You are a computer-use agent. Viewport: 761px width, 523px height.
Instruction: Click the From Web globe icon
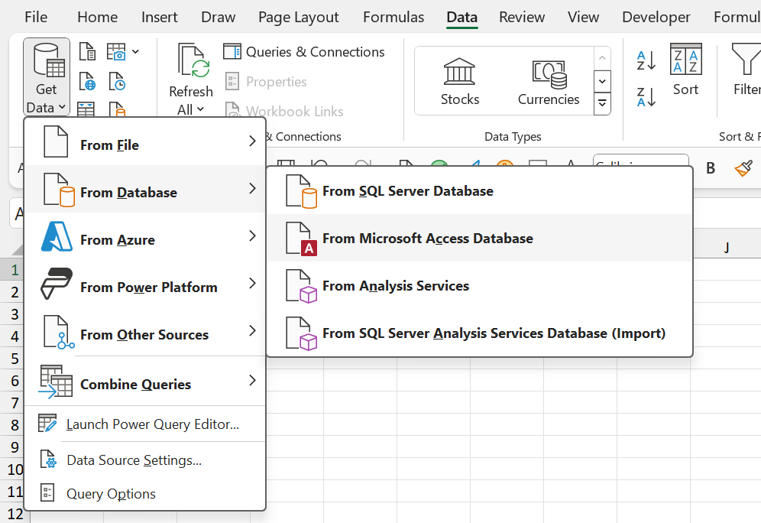(x=88, y=82)
